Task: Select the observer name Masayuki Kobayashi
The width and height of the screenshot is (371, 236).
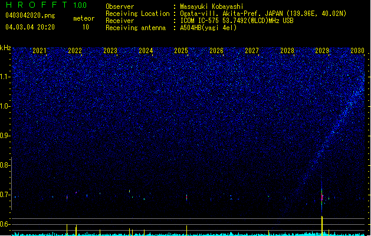Action: 212,6
